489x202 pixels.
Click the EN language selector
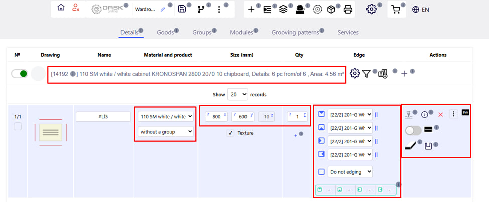point(420,9)
